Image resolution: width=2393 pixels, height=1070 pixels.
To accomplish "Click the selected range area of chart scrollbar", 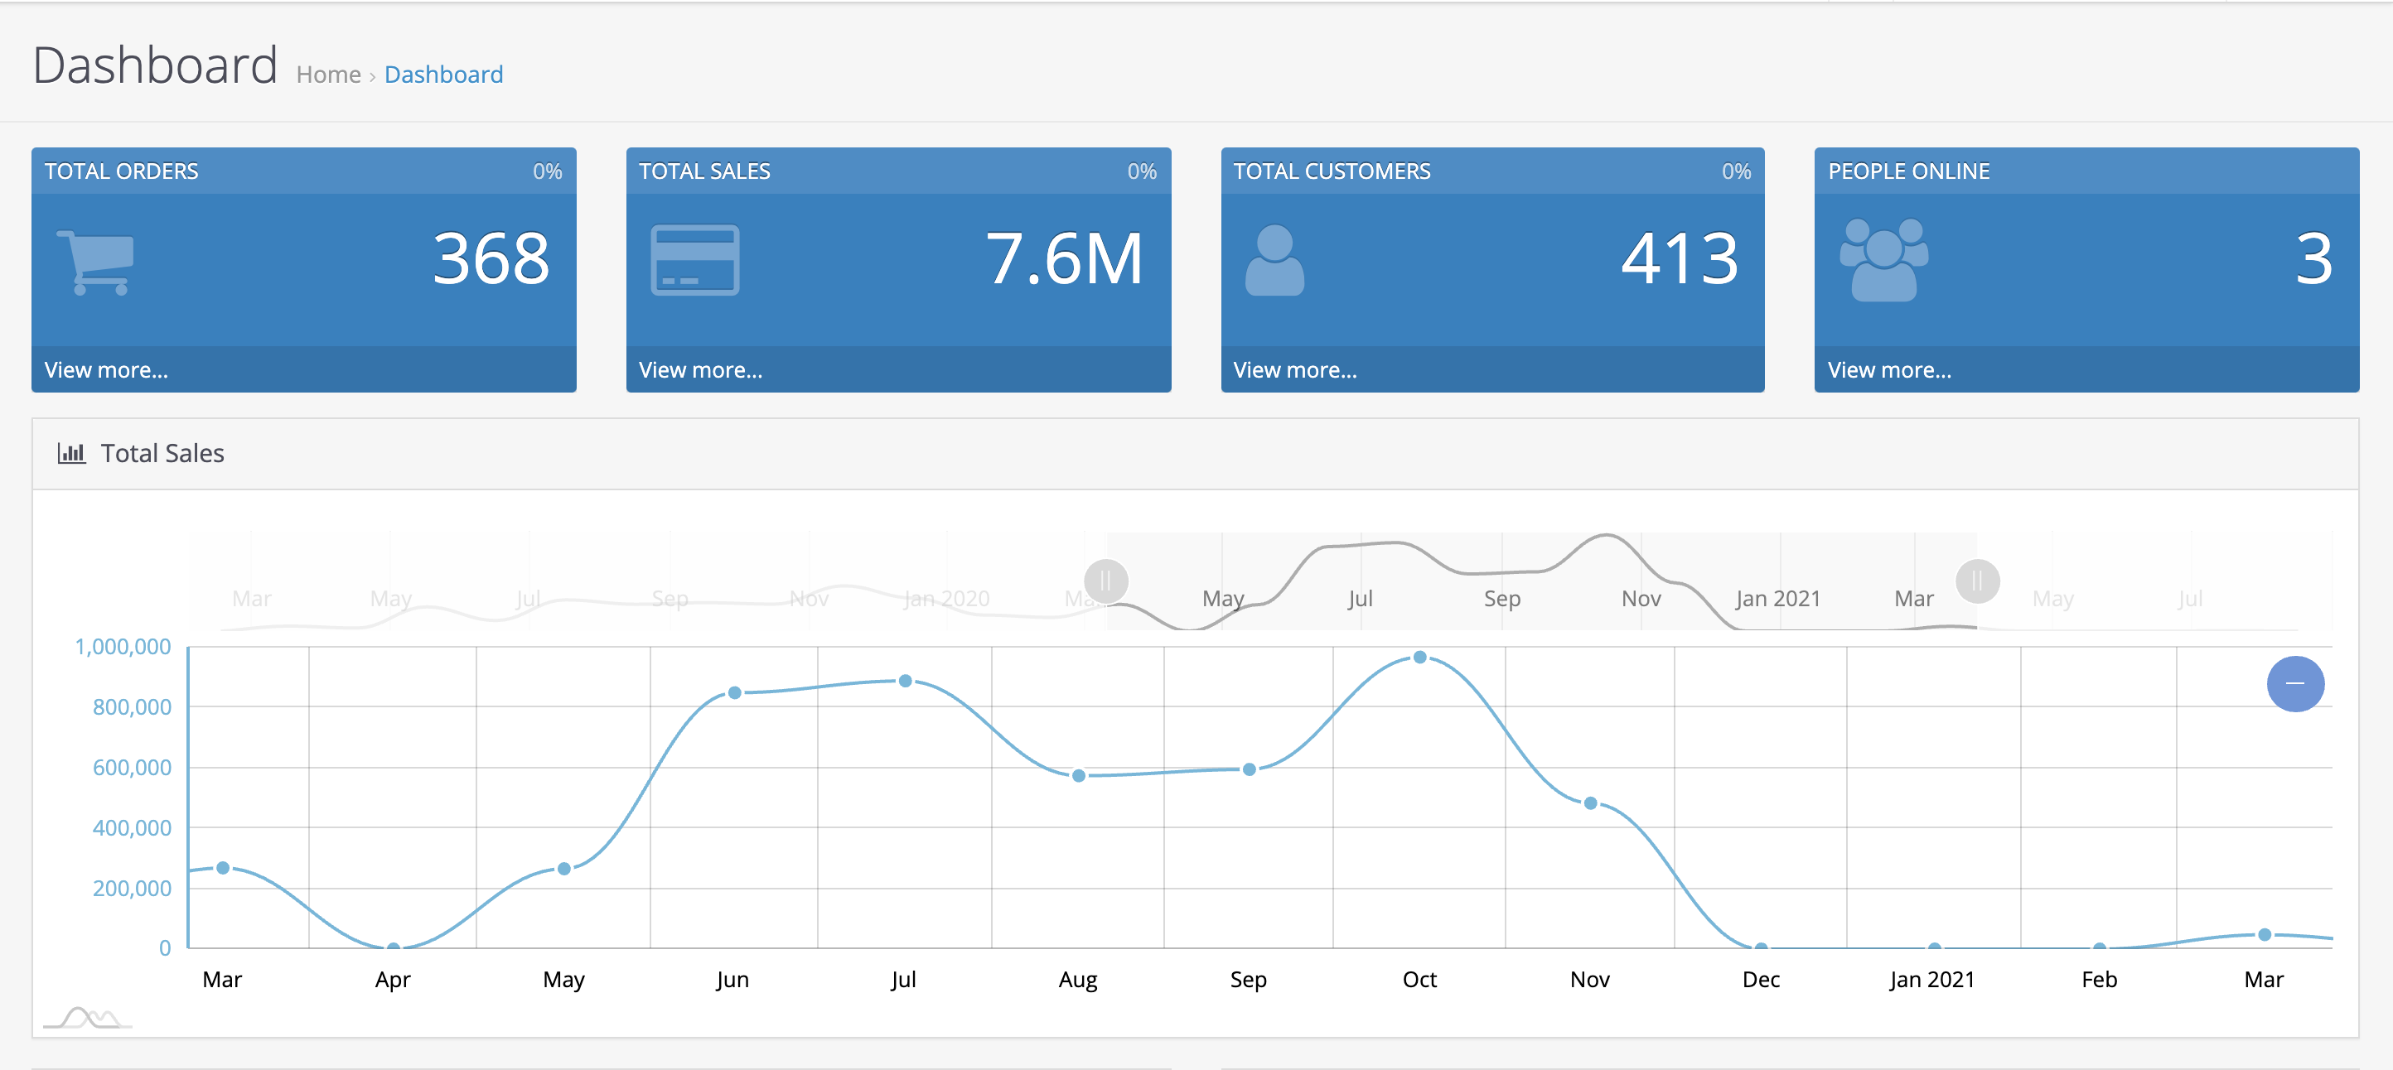I will tap(1542, 581).
